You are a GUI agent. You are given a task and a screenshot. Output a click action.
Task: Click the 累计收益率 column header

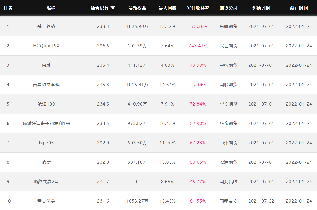pyautogui.click(x=198, y=8)
